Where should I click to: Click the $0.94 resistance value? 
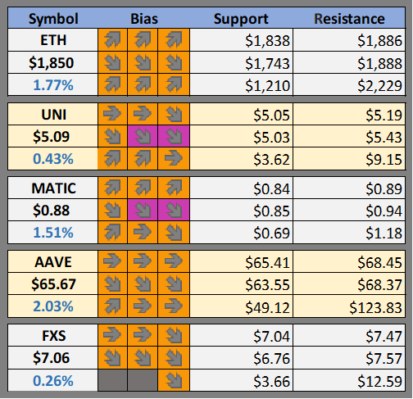tap(383, 211)
